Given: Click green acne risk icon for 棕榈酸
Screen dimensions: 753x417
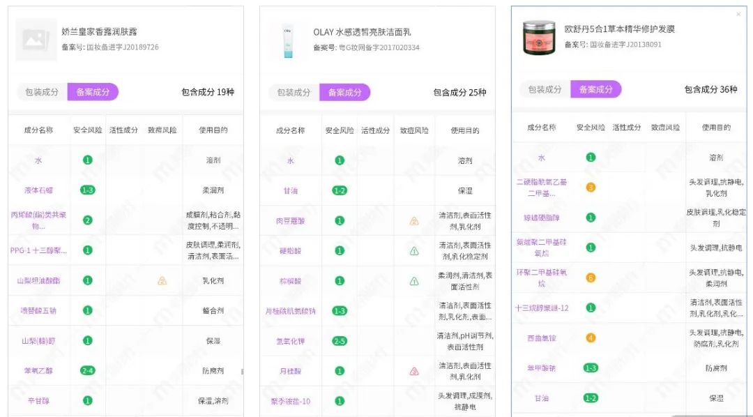Looking at the screenshot, I should coord(414,281).
